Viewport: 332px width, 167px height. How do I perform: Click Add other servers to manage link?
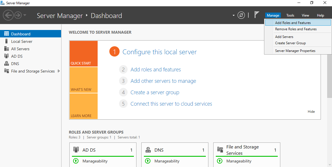163,81
